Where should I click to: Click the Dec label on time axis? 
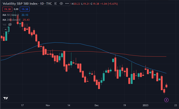[97, 105]
